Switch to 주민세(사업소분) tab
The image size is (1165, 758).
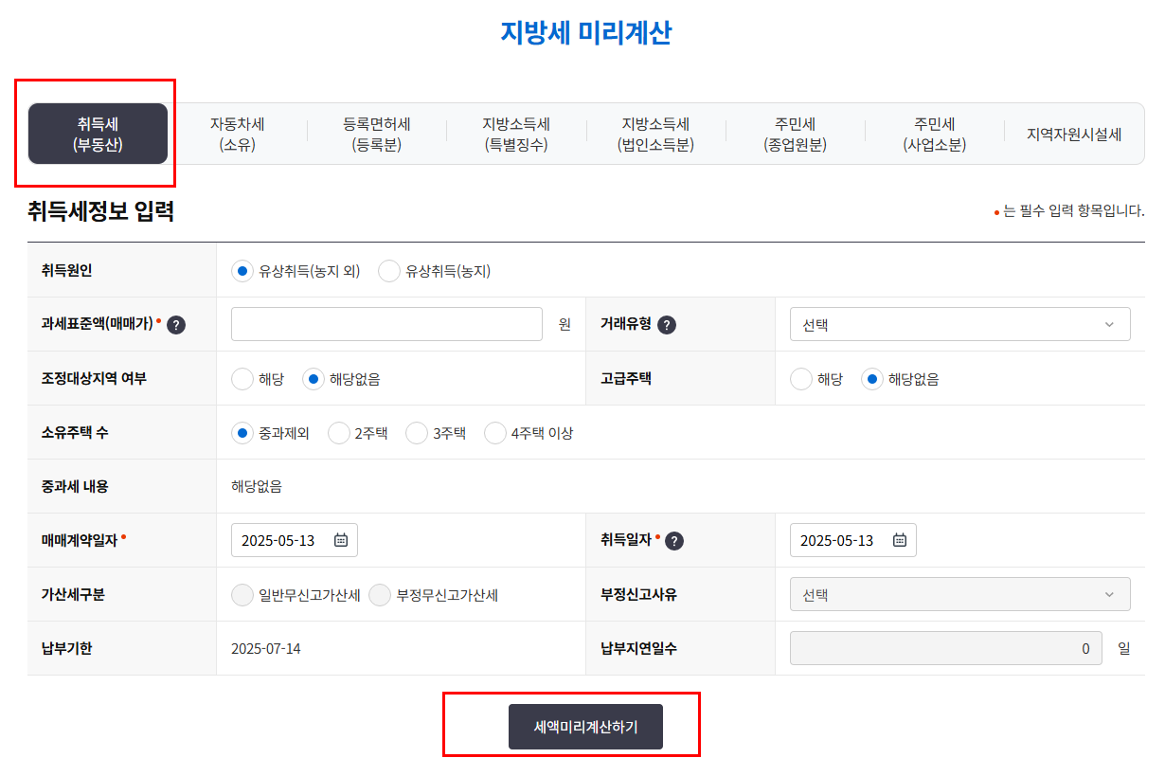click(935, 134)
